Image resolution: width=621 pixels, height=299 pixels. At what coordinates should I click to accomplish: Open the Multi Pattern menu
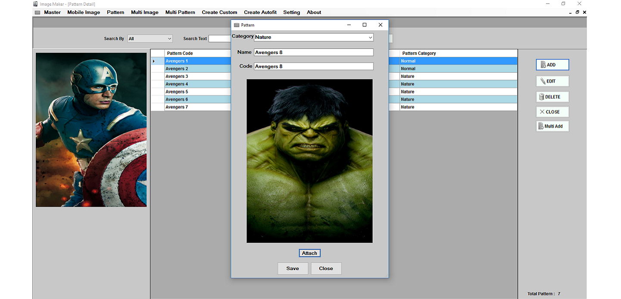click(180, 13)
